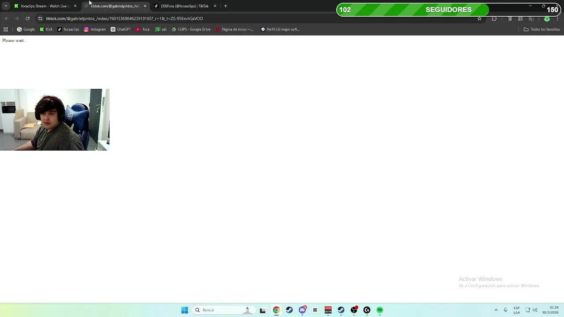The image size is (564, 317).
Task: Open the clock and date 01:29
Action: (550, 310)
